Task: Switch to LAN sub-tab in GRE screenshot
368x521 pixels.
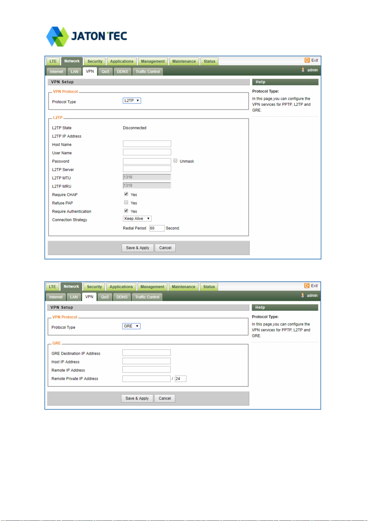Action: coord(74,297)
